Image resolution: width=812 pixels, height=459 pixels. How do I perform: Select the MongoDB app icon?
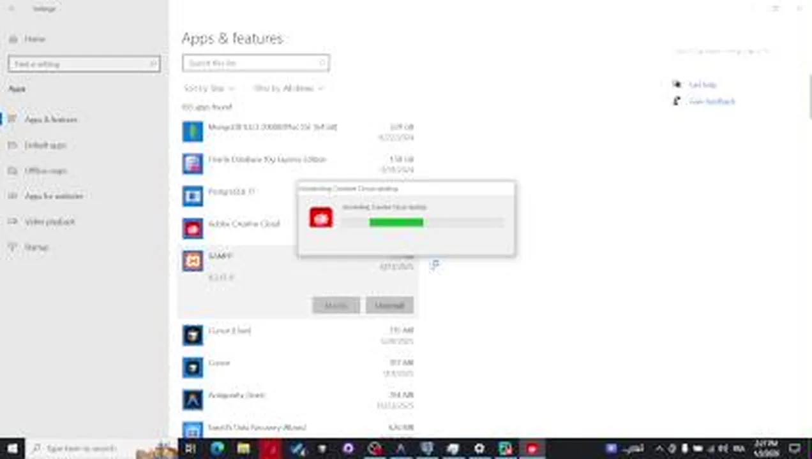click(193, 131)
